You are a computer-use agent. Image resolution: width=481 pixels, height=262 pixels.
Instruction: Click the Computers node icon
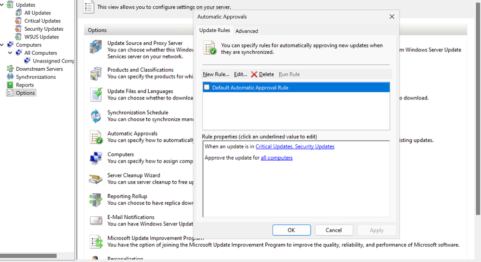pos(10,44)
